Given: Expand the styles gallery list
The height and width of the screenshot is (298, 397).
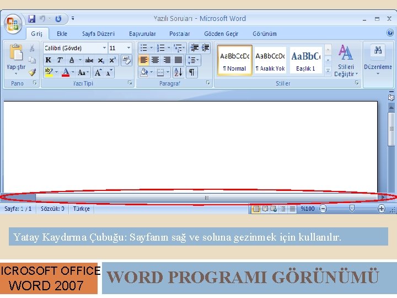Looking at the screenshot, I should pos(328,71).
